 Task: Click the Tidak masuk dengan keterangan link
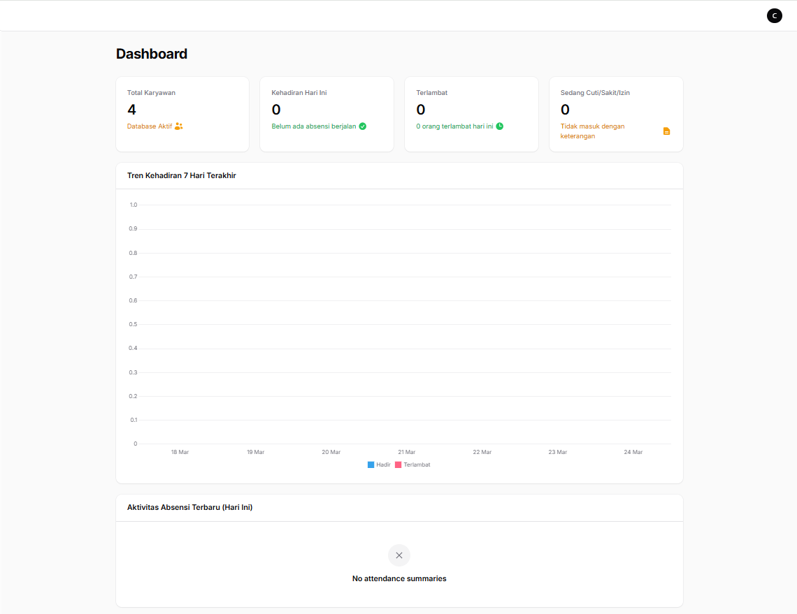(592, 131)
